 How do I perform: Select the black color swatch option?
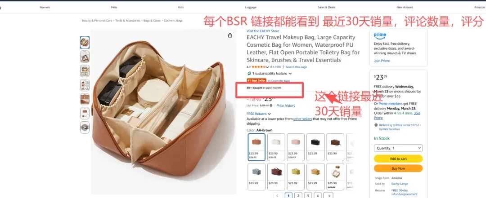pyautogui.click(x=315, y=147)
